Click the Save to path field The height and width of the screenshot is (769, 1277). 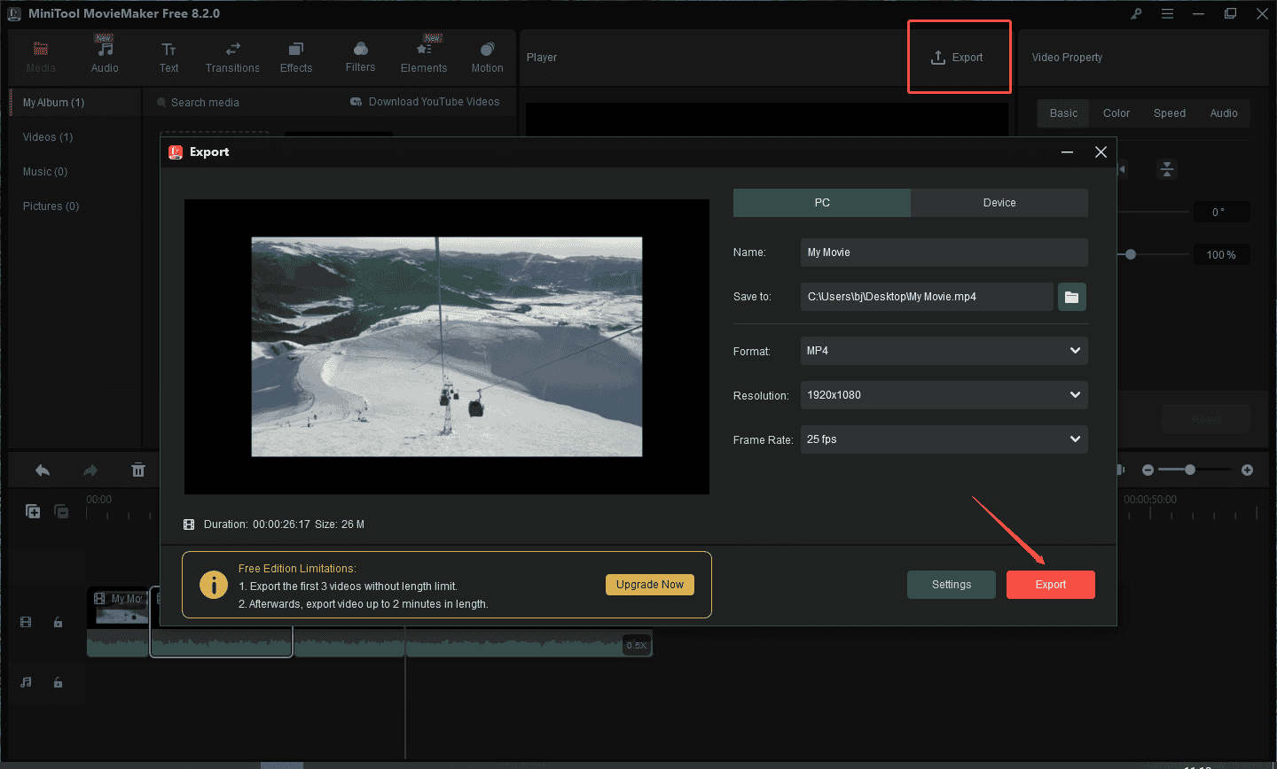tap(927, 297)
